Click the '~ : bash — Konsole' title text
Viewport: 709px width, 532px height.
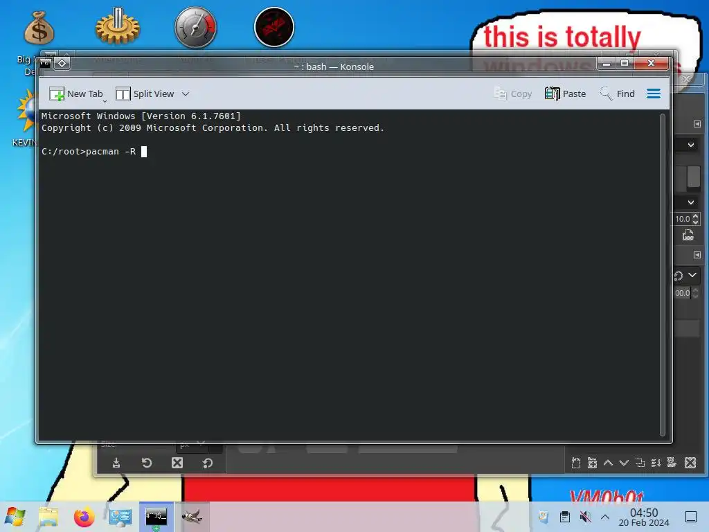[x=334, y=66]
